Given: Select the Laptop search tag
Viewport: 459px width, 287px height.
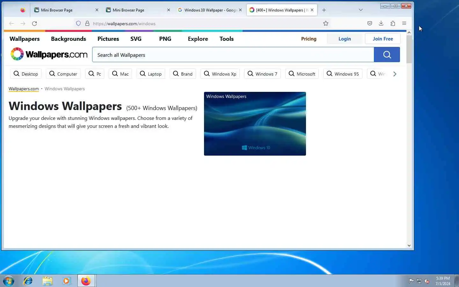Looking at the screenshot, I should click(151, 74).
